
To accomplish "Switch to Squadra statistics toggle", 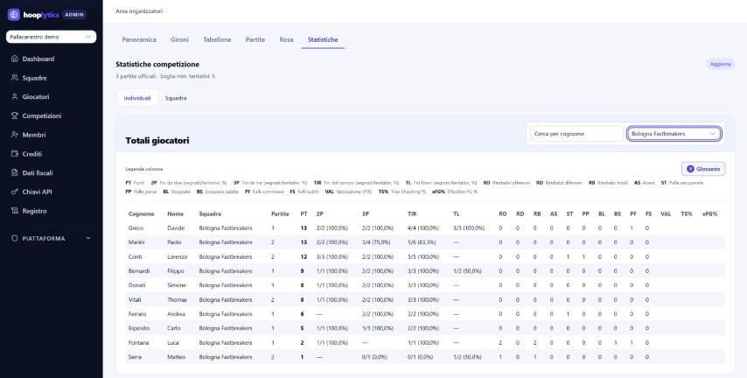I will click(x=176, y=98).
